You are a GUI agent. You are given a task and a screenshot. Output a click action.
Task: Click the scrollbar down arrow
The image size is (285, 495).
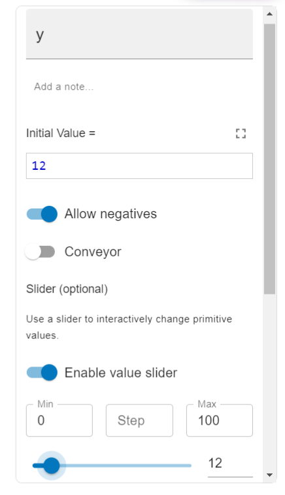[269, 475]
